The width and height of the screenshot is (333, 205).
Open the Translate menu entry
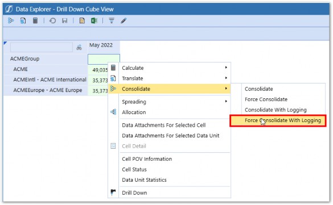(x=169, y=78)
